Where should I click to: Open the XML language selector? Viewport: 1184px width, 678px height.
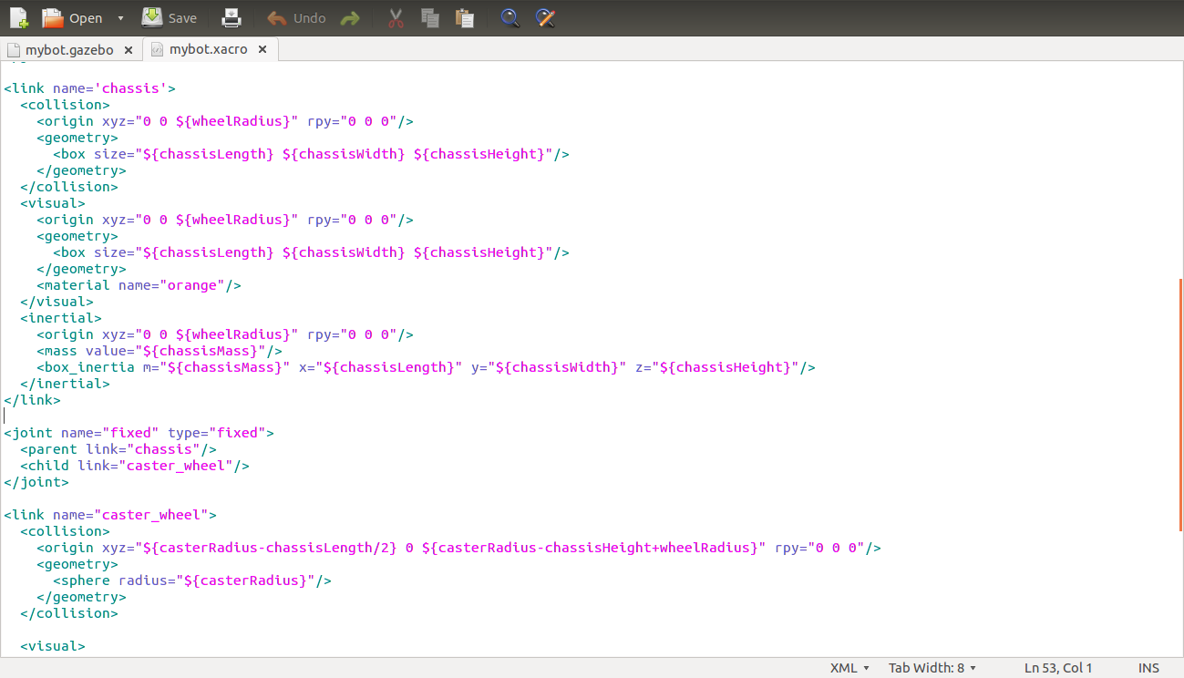(849, 668)
